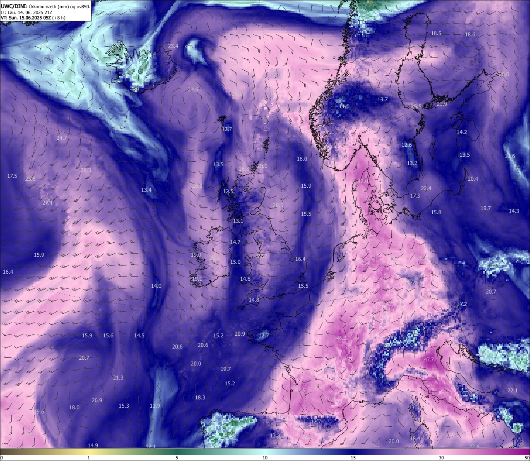Click the 21.3 value over the Atlantic

[x=118, y=377]
